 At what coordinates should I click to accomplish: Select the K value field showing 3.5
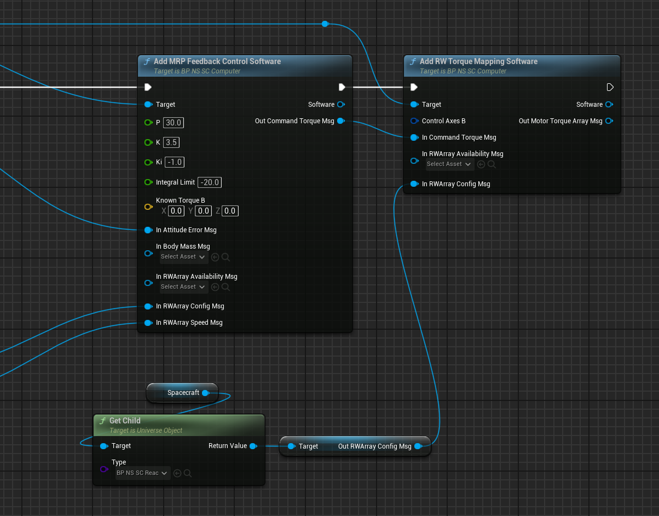point(171,142)
